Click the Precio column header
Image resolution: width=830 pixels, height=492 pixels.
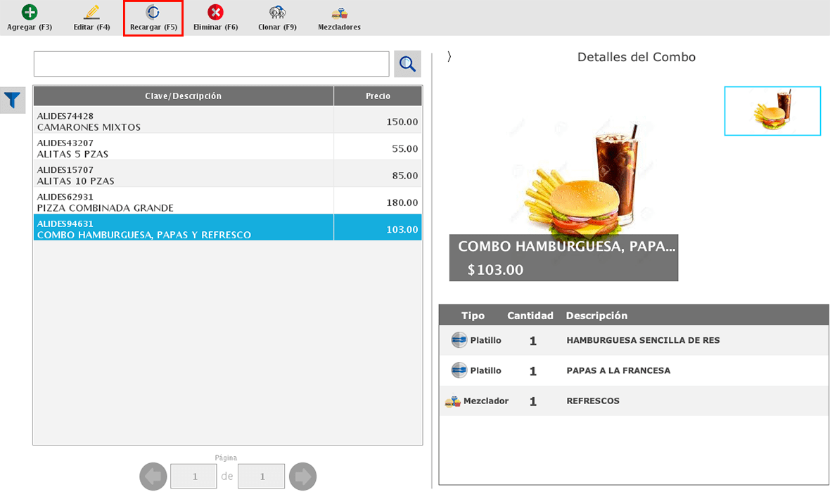click(x=377, y=95)
